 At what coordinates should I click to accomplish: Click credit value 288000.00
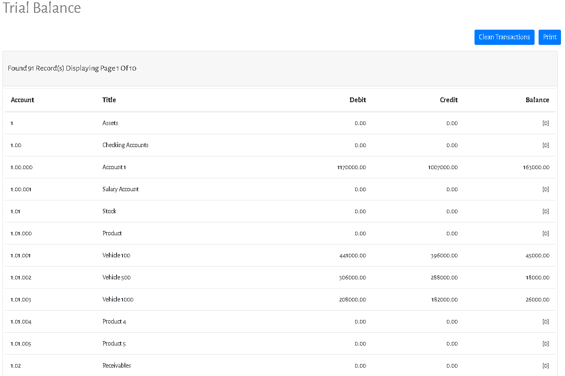pyautogui.click(x=444, y=277)
